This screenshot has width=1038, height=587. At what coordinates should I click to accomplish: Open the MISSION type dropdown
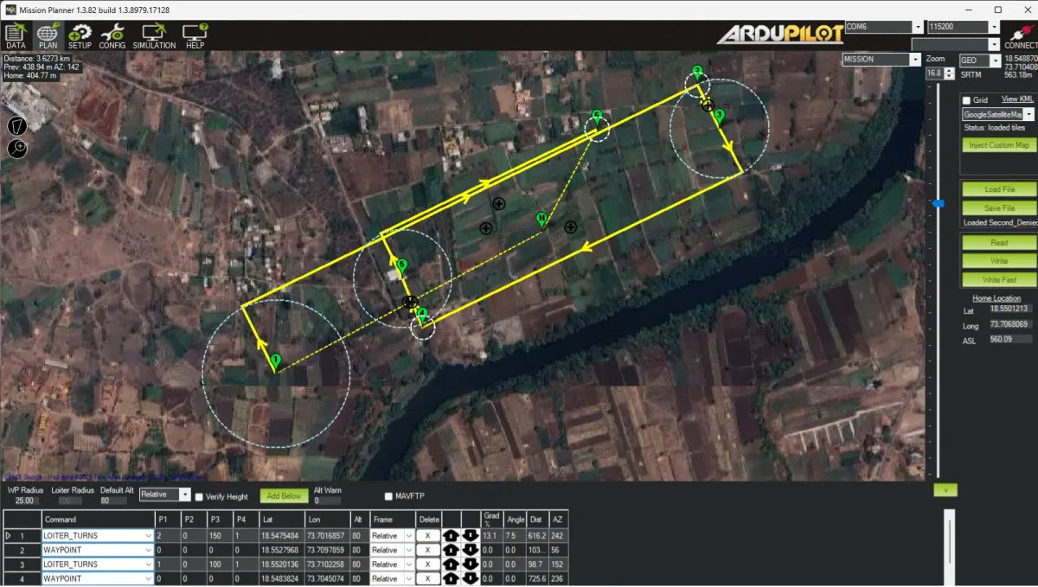click(x=881, y=60)
